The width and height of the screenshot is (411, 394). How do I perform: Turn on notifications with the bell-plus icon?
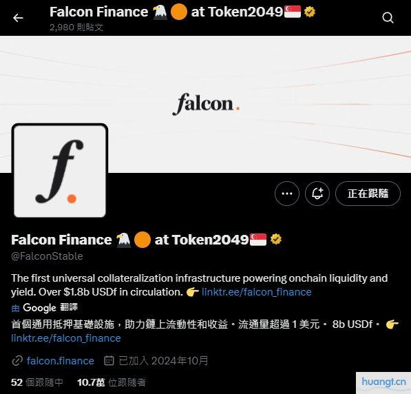pyautogui.click(x=317, y=194)
